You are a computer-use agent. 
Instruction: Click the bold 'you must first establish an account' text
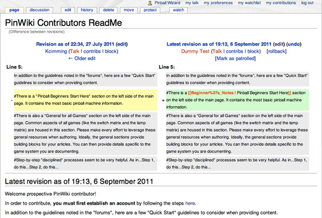pyautogui.click(x=94, y=203)
